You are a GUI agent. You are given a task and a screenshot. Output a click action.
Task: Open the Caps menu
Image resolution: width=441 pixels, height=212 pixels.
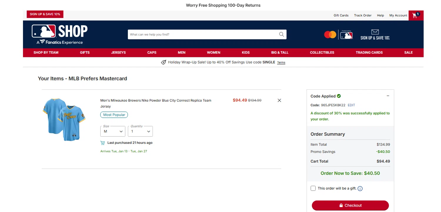[152, 53]
